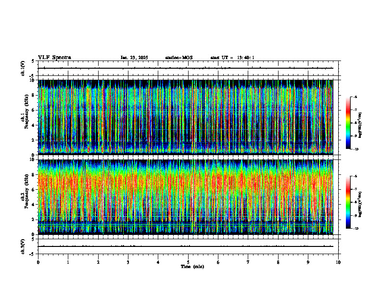
Task: Click the "5" tick on the time axis
Action: [x=188, y=262]
